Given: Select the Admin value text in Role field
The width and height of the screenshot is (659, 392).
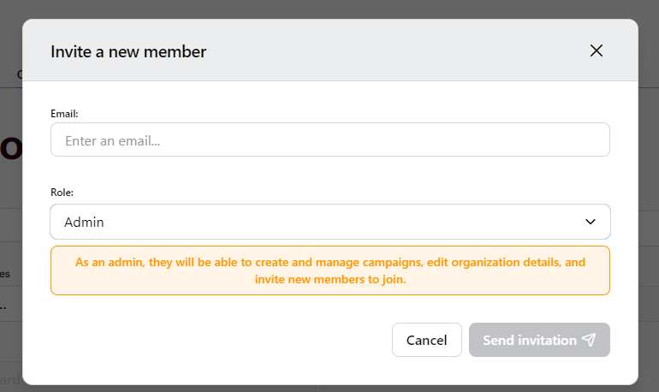Looking at the screenshot, I should pos(84,222).
